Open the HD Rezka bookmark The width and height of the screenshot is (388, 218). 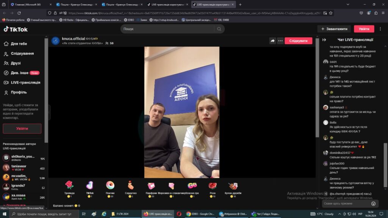74,20
